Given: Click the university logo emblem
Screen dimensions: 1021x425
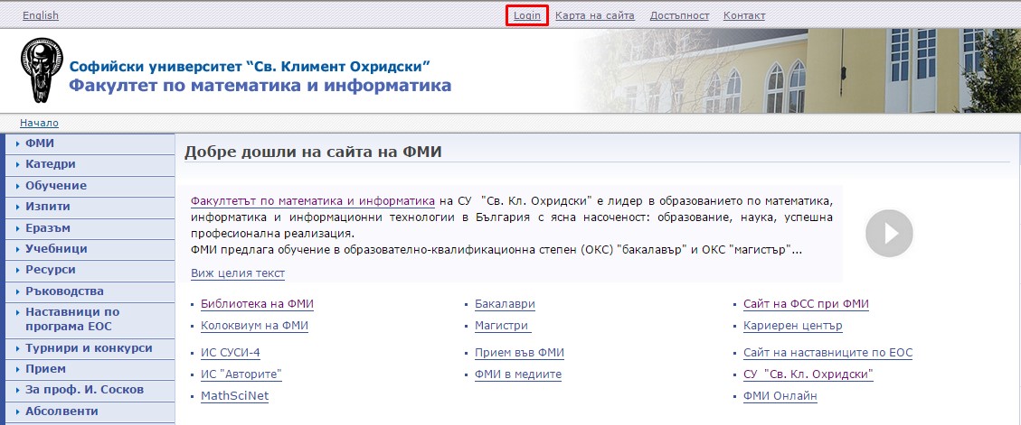Looking at the screenshot, I should [x=42, y=69].
